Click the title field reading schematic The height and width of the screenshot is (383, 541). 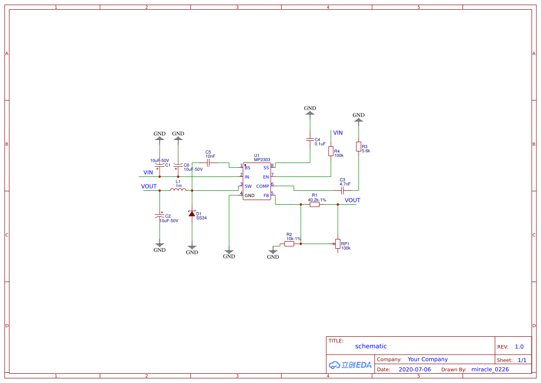pyautogui.click(x=371, y=346)
